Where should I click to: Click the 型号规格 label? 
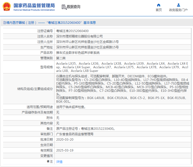47,67
